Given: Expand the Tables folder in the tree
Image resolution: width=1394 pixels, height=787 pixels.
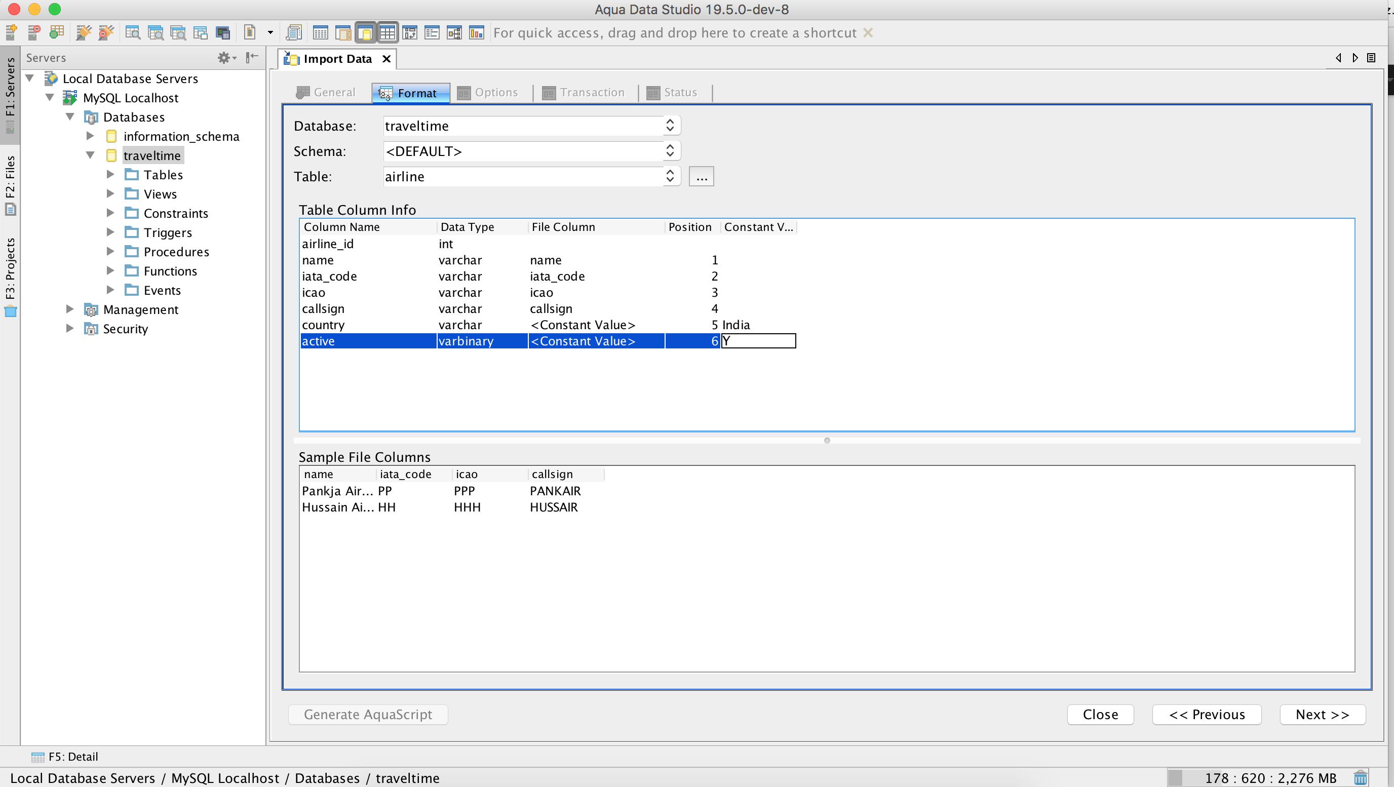Looking at the screenshot, I should click(x=110, y=174).
